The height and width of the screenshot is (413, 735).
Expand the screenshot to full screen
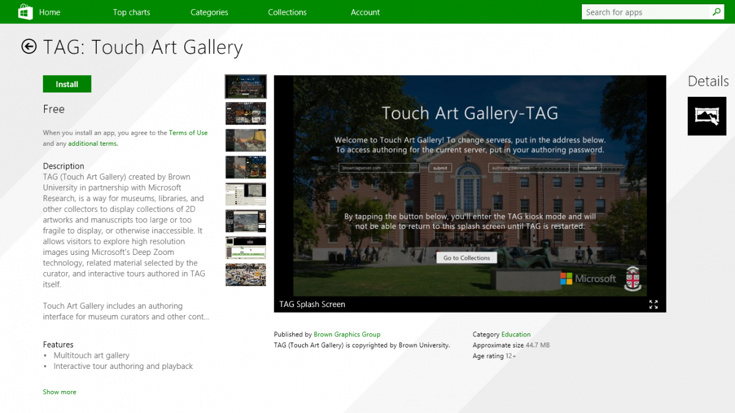pyautogui.click(x=654, y=304)
